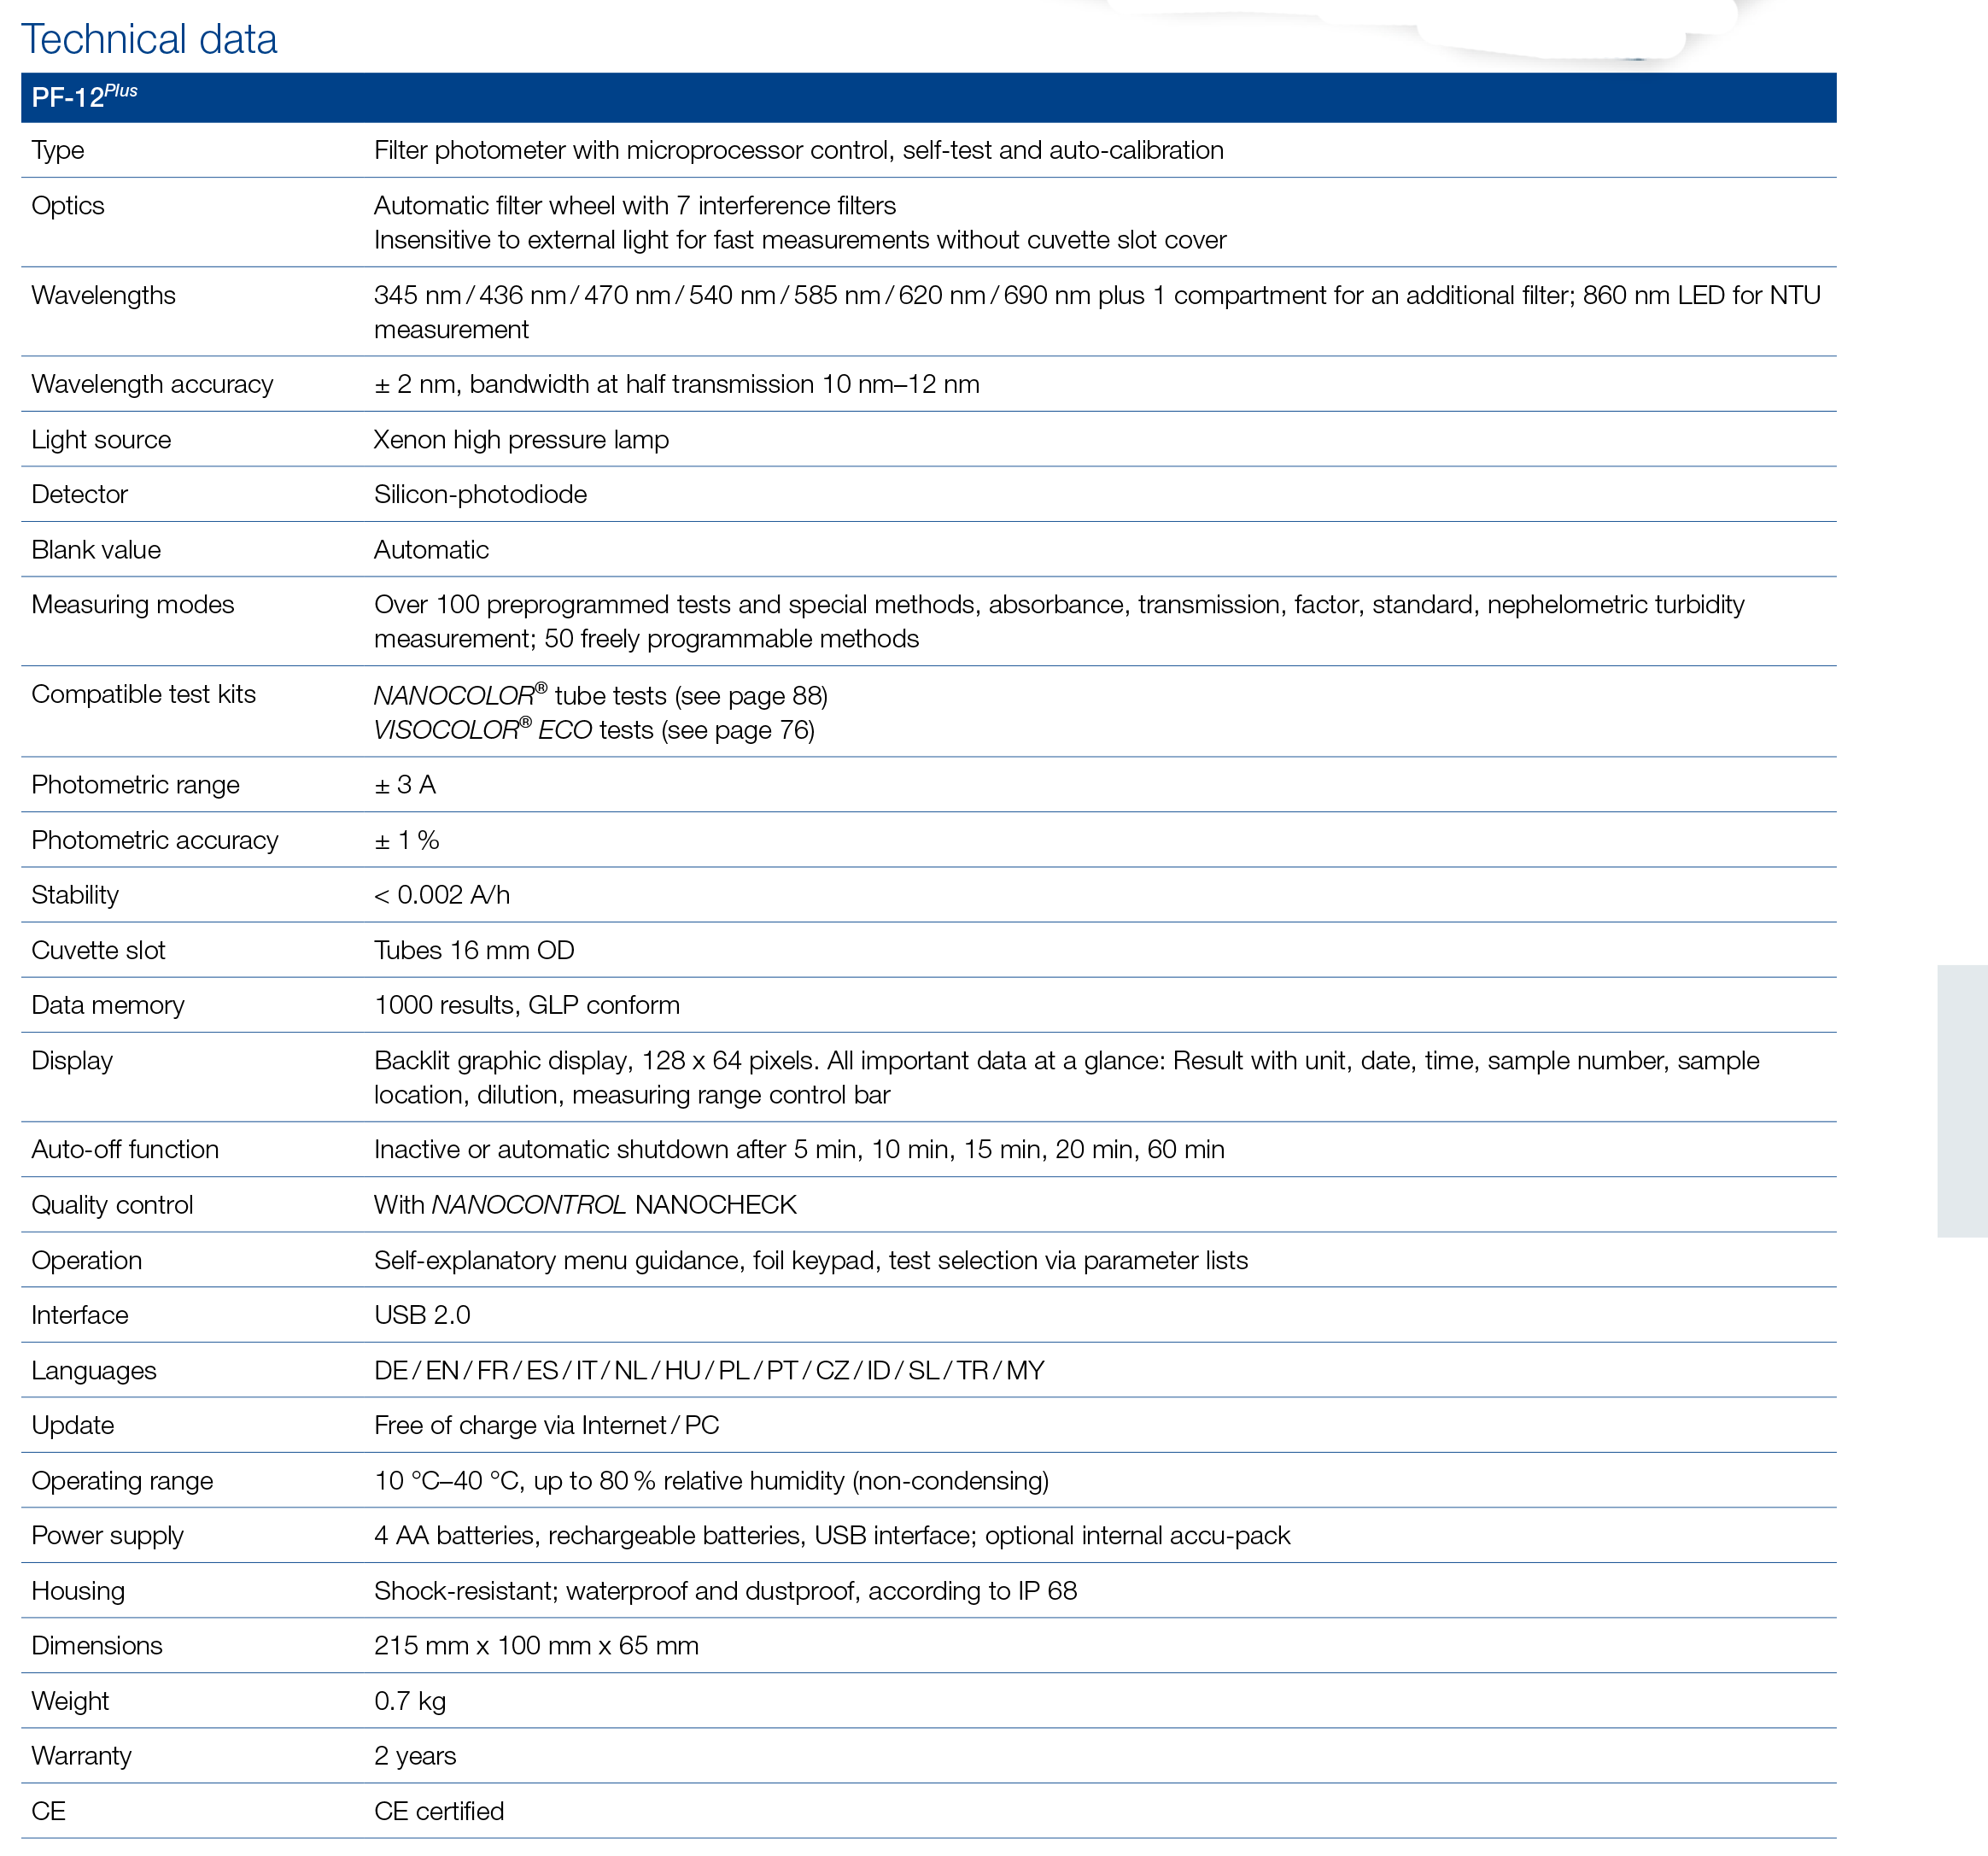Select the PF-12 Plus table header

[928, 97]
